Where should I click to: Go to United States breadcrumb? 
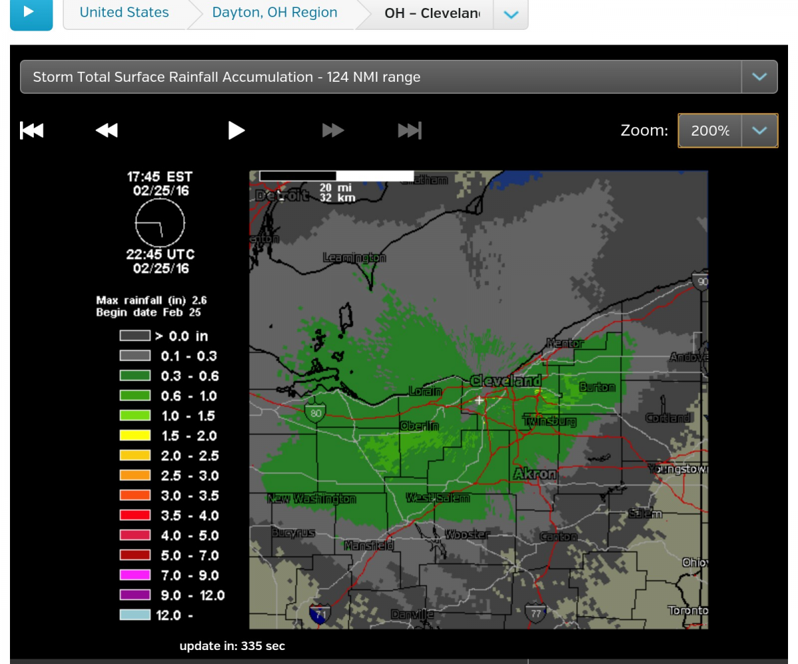(x=124, y=13)
